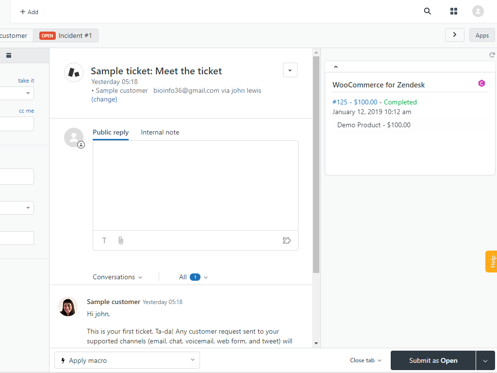Open the Apply macro dropdown
The height and width of the screenshot is (373, 497).
pyautogui.click(x=127, y=360)
